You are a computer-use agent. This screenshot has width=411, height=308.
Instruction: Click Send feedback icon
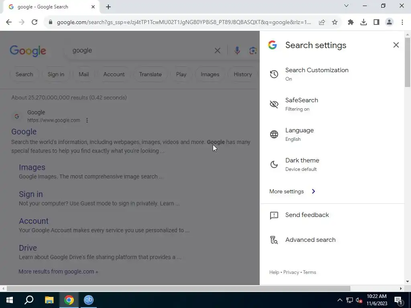(x=274, y=215)
